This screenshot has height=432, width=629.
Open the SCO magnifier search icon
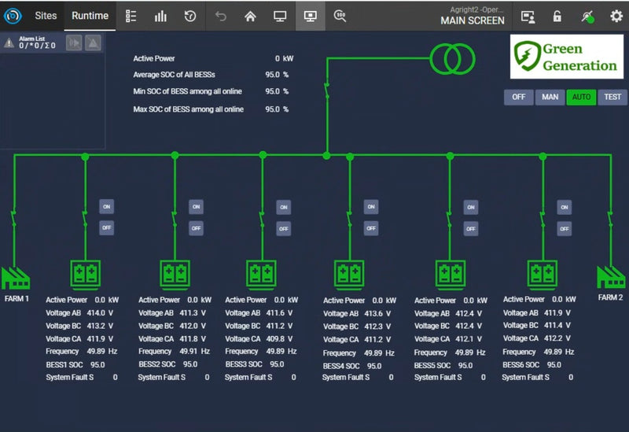pos(340,16)
